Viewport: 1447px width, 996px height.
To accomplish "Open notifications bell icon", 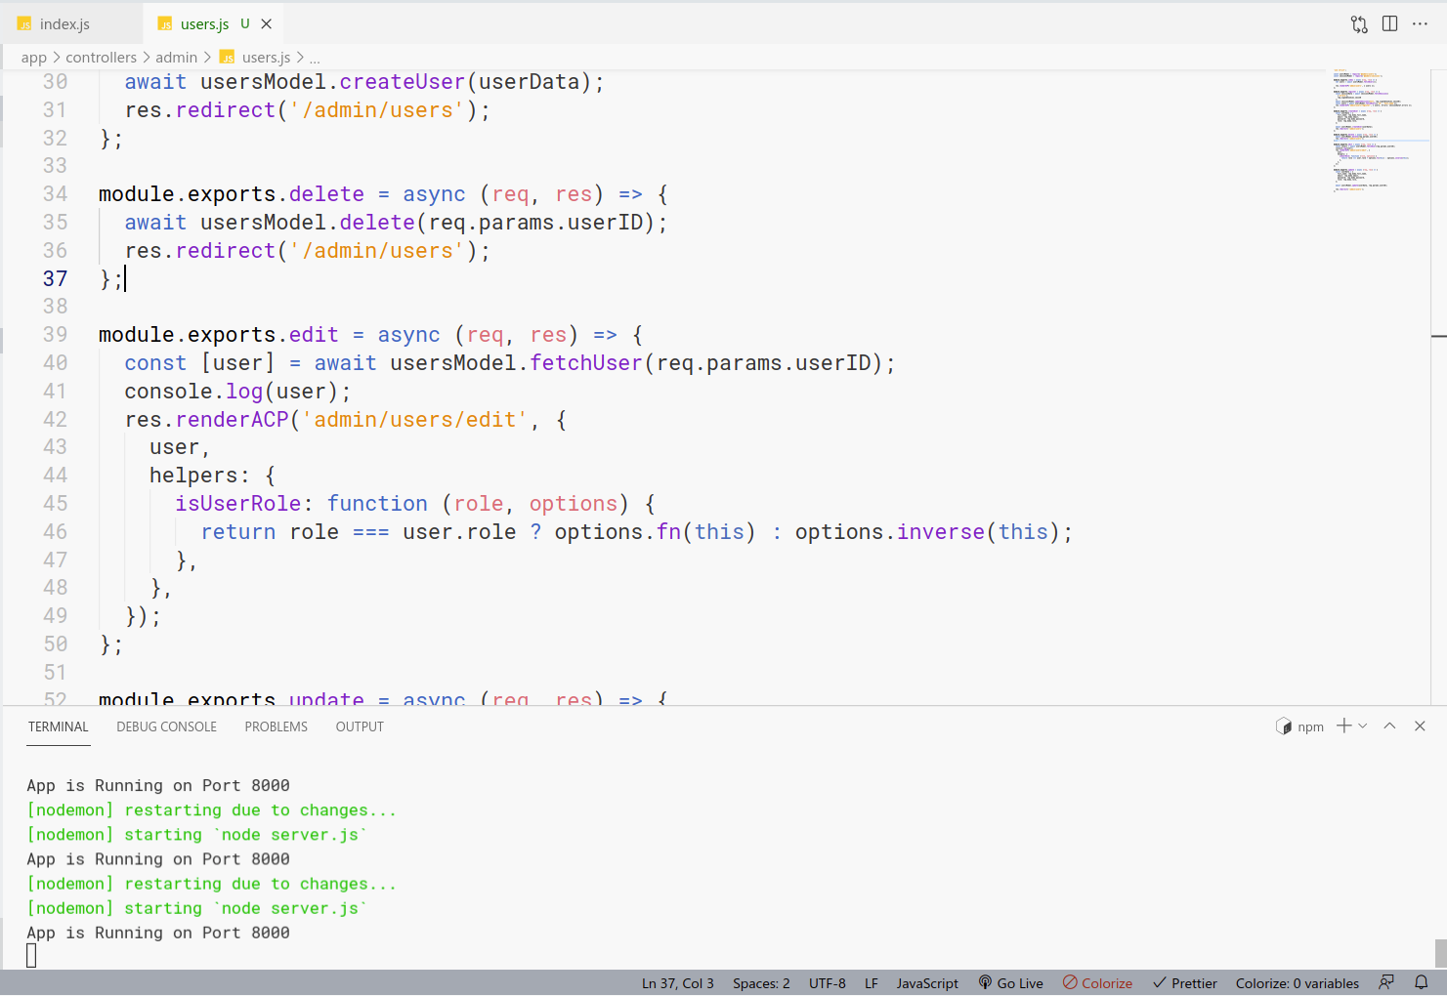I will (1422, 982).
